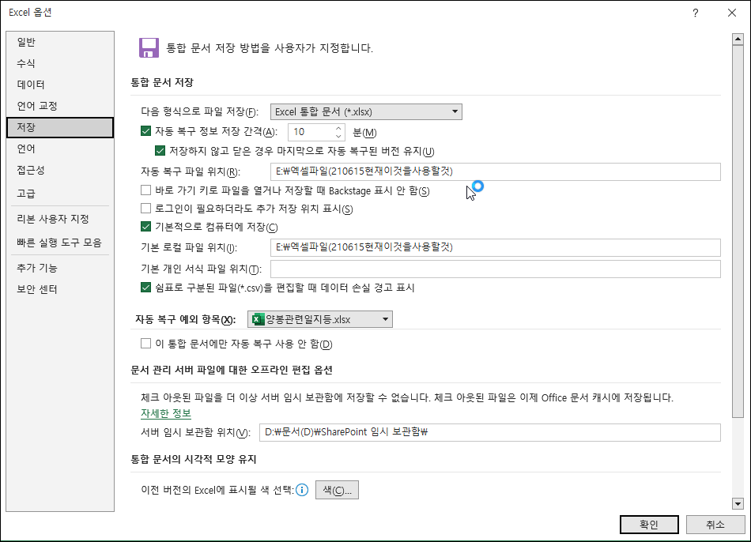Uncheck 저장하지 않고 닫은 경우 버전 유지

160,151
